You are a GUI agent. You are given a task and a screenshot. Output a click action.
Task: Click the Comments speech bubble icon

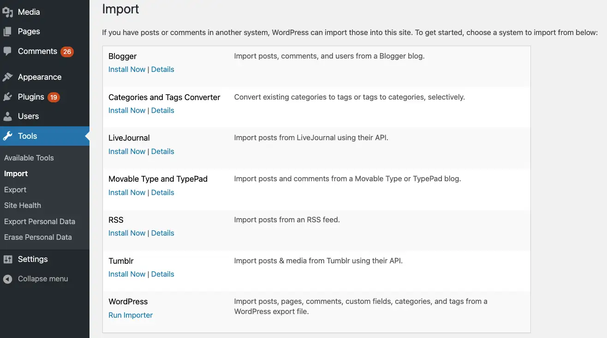[x=7, y=51]
